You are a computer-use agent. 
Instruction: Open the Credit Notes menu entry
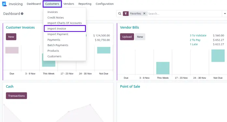tap(56, 18)
